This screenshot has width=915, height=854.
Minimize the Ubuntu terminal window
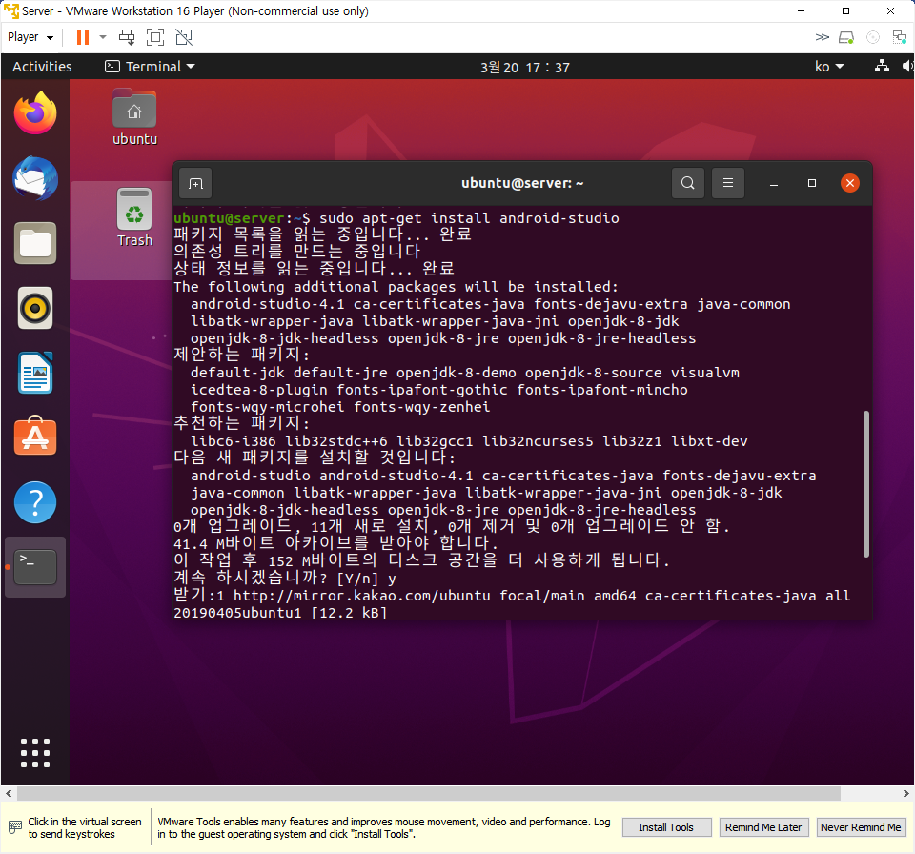[774, 183]
